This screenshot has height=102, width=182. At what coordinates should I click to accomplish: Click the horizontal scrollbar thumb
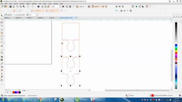137,90
